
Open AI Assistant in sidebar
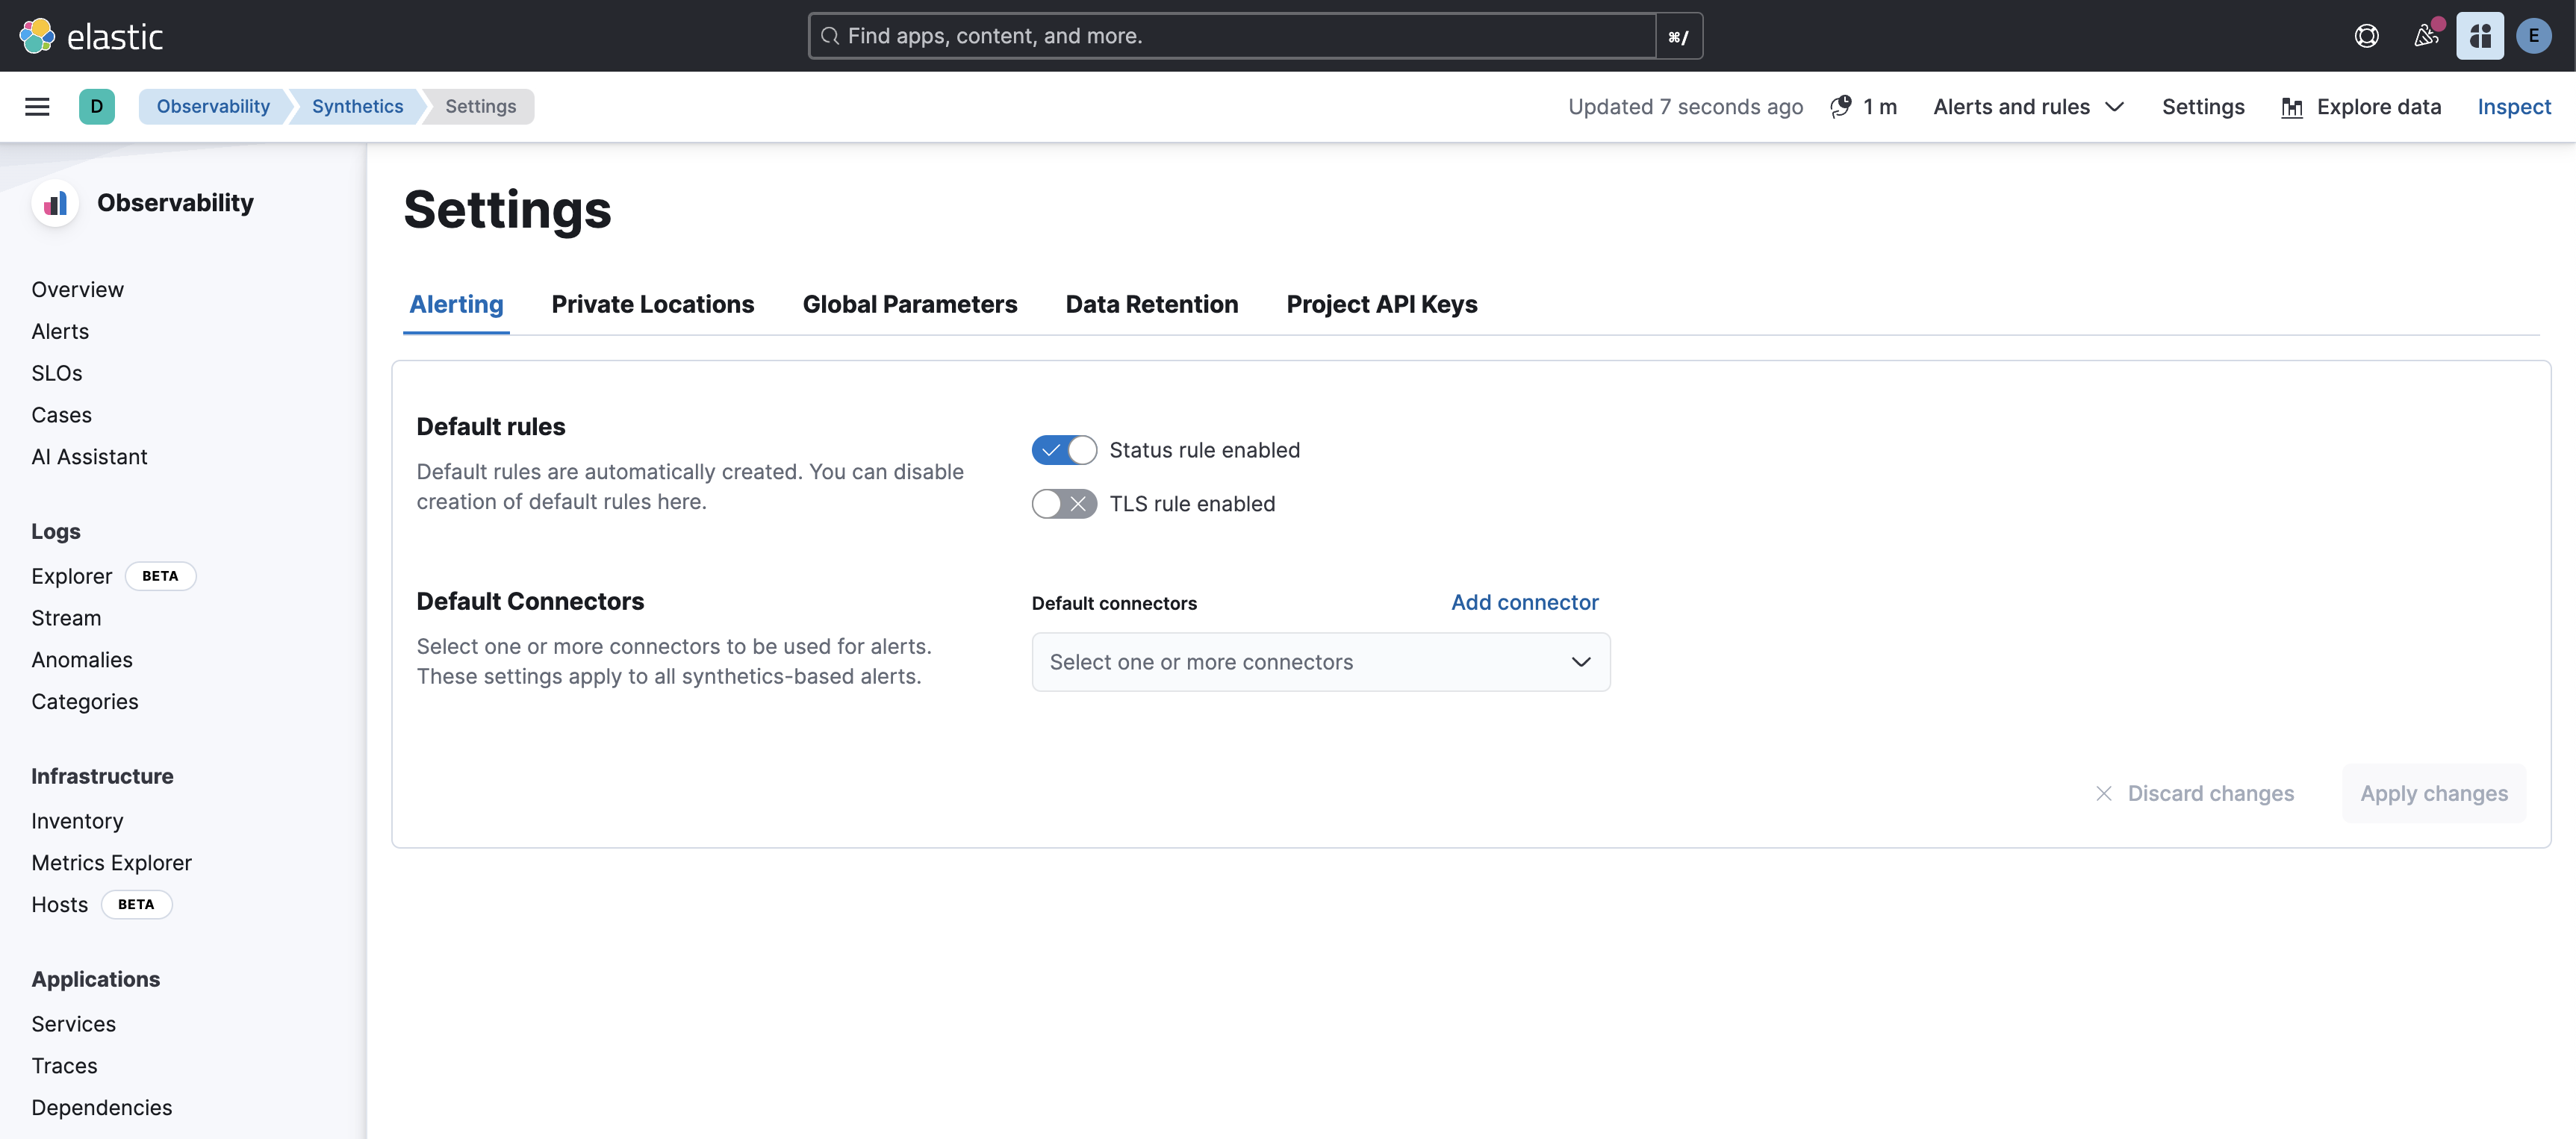point(89,457)
